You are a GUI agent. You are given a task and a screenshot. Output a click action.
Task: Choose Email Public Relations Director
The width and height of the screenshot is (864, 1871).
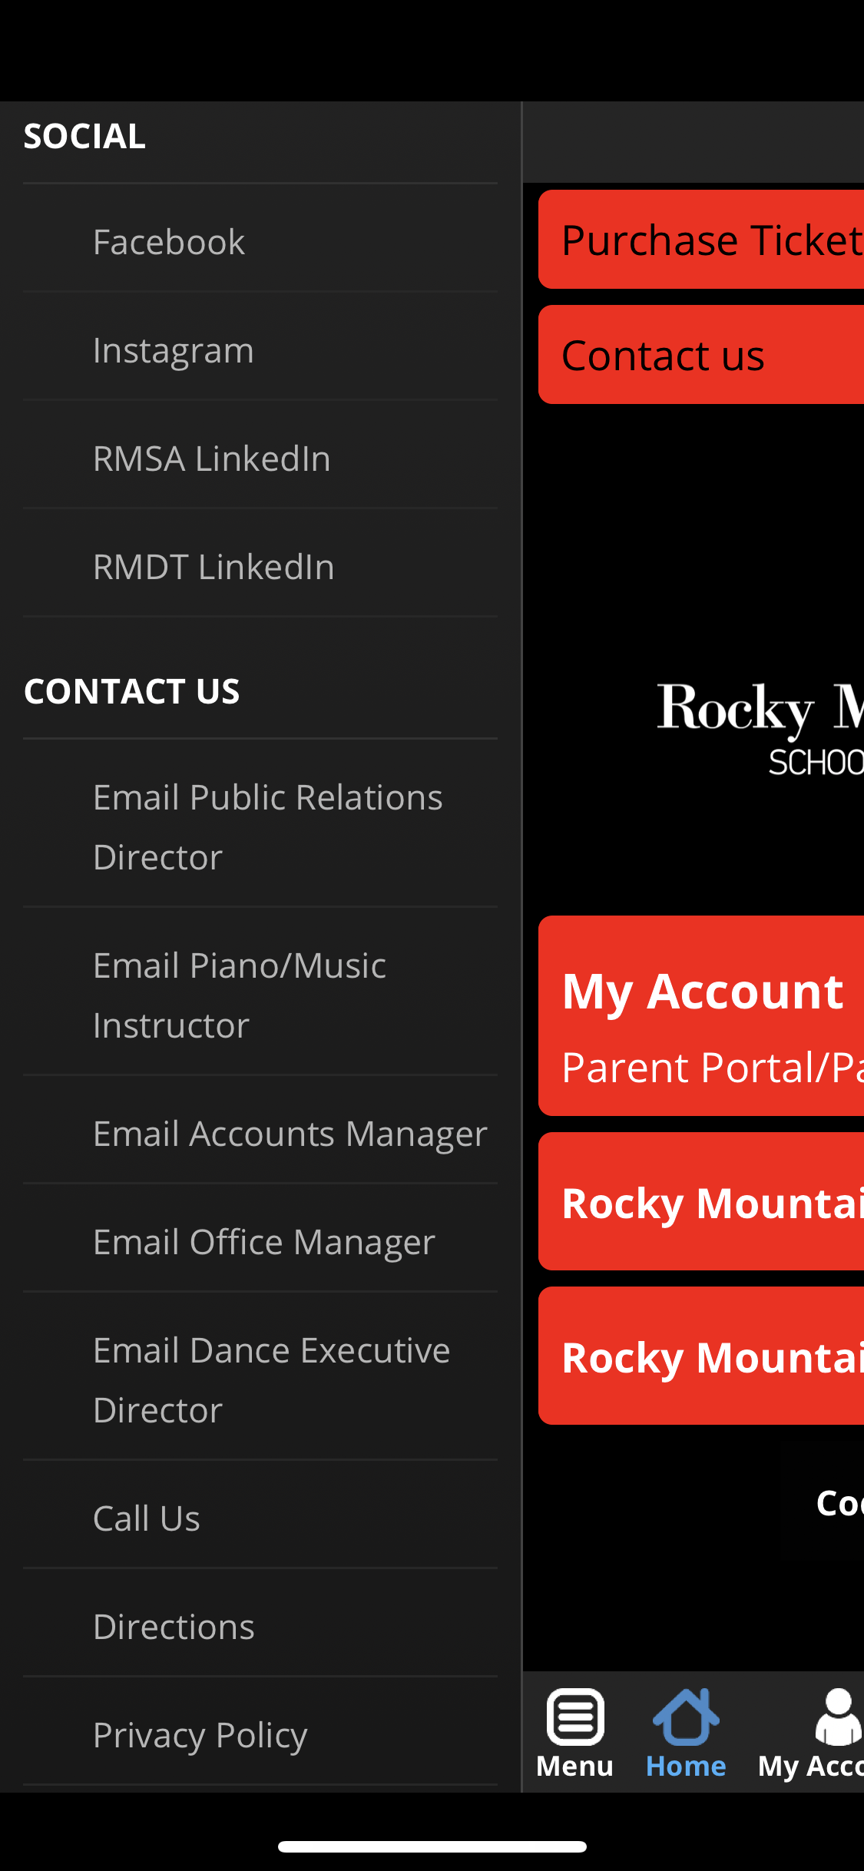tap(260, 827)
